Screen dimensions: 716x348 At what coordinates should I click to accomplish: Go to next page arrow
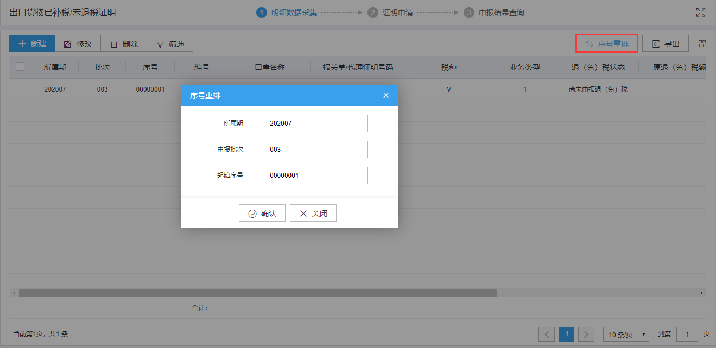586,334
